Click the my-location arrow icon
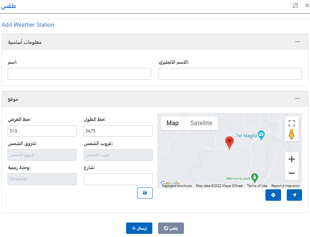Screen dimensions: 310x237 (x=294, y=195)
